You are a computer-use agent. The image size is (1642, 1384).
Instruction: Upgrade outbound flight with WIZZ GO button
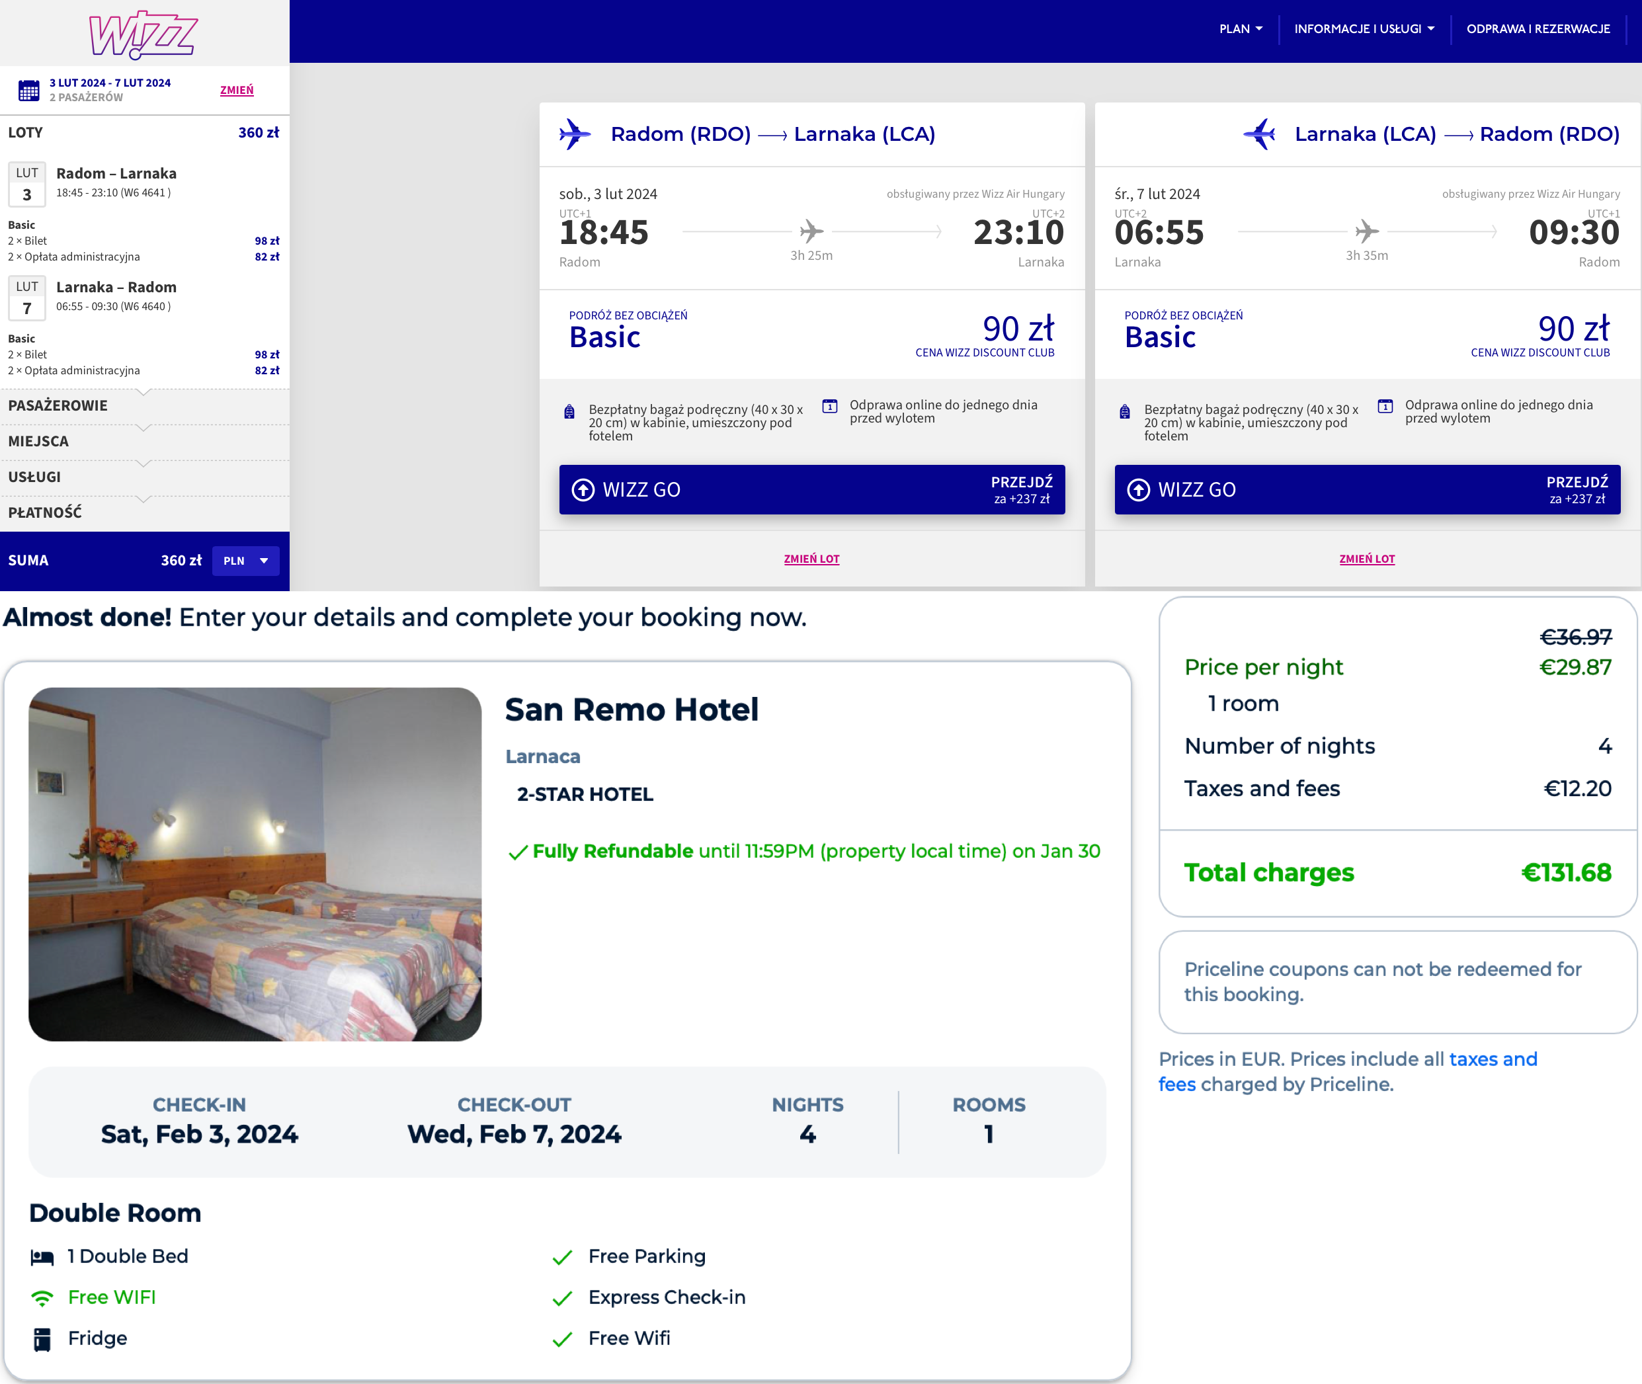[x=811, y=489]
